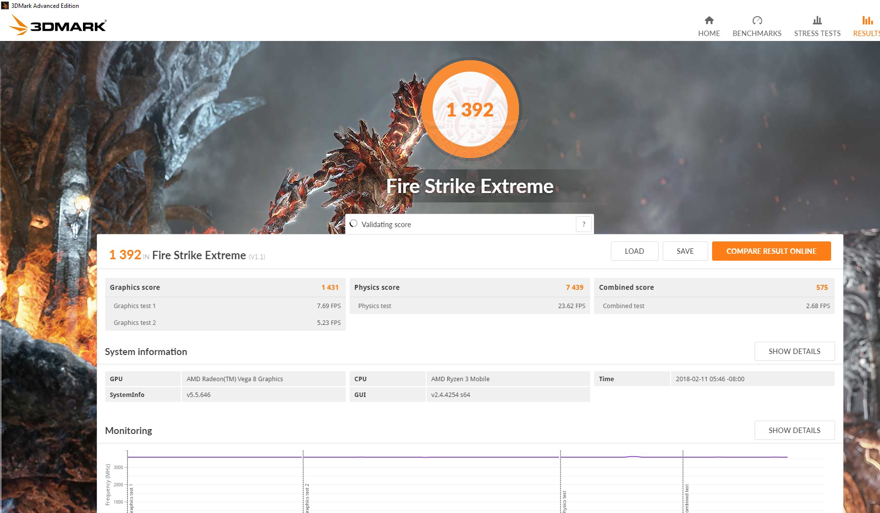The width and height of the screenshot is (880, 513).
Task: Click the Home house icon
Action: 709,20
